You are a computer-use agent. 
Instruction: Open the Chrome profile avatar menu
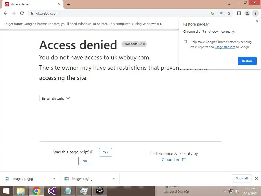pyautogui.click(x=247, y=13)
